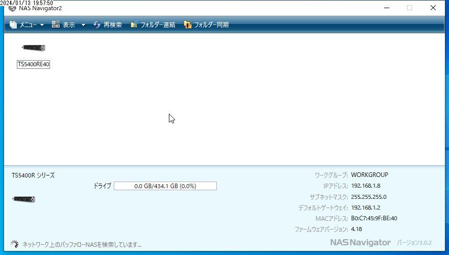Click the 再検索 label
The width and height of the screenshot is (449, 255).
click(113, 25)
